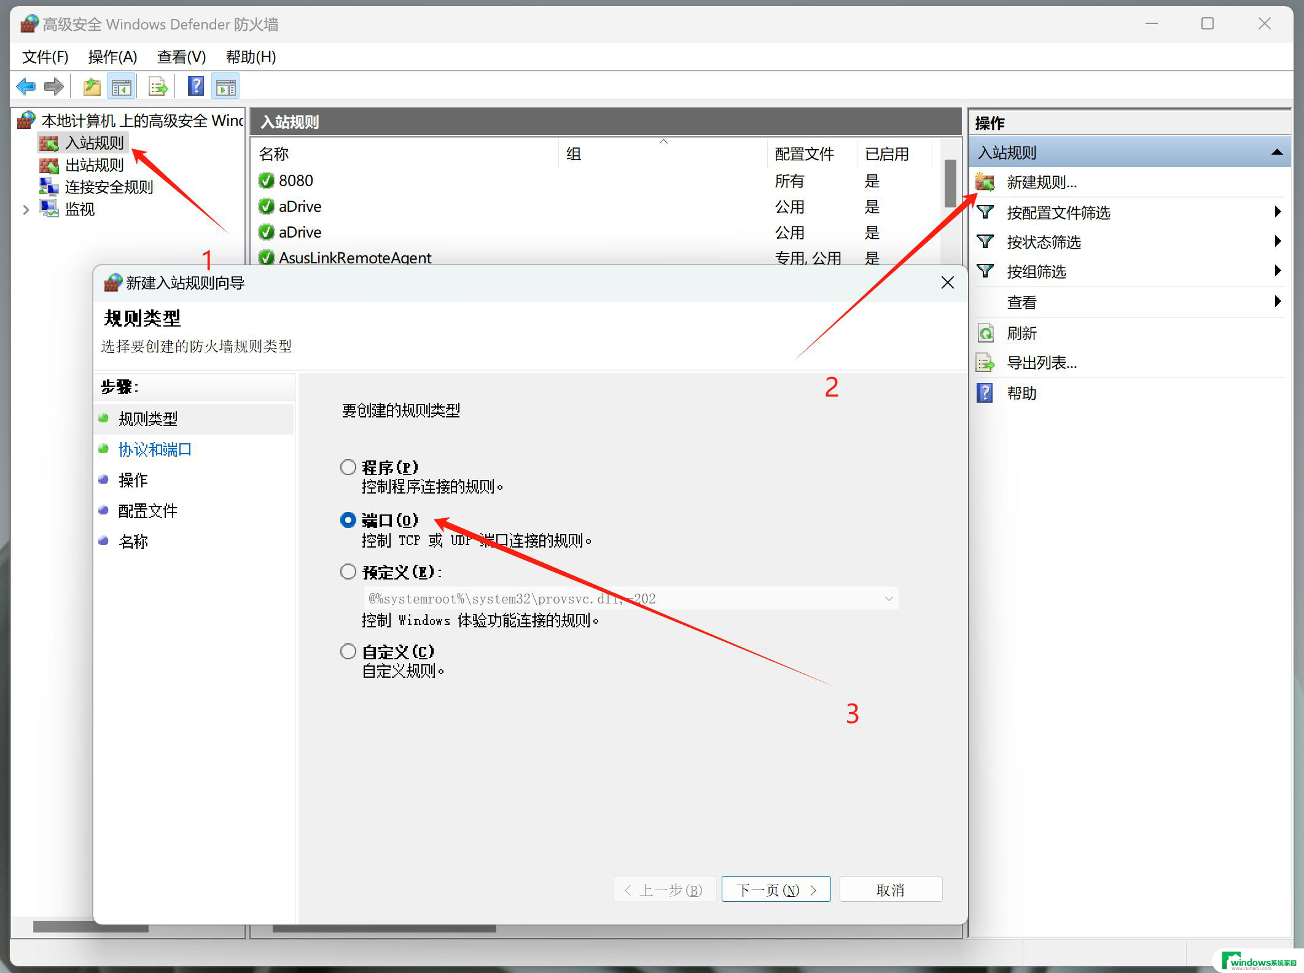Screen dimensions: 1304x973
Task: Click the Export List (导出列表) icon
Action: coord(985,363)
